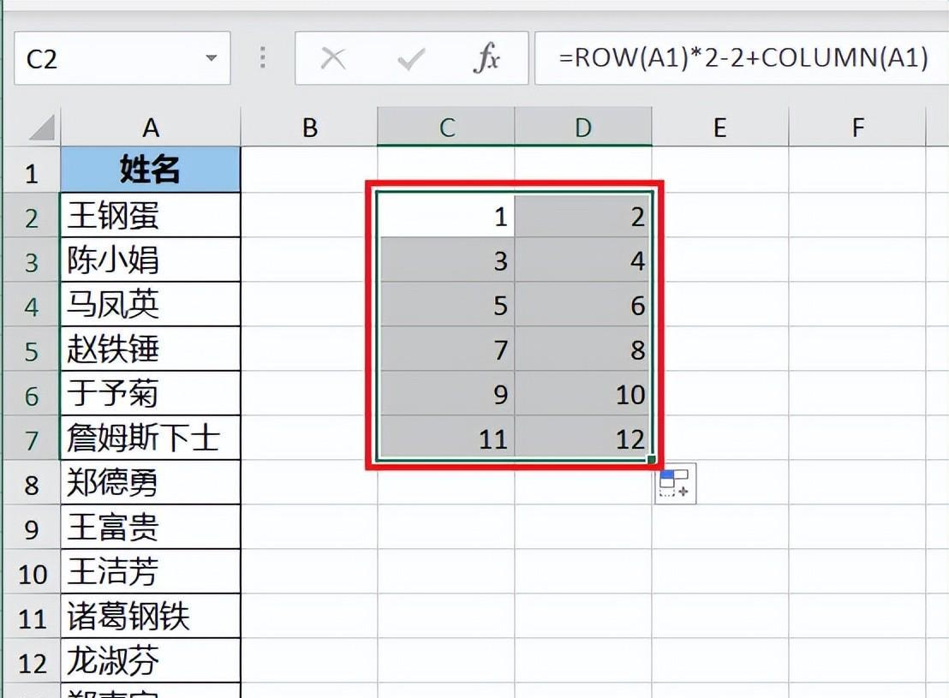
Task: Click cell C2 with value 1
Action: pyautogui.click(x=446, y=216)
